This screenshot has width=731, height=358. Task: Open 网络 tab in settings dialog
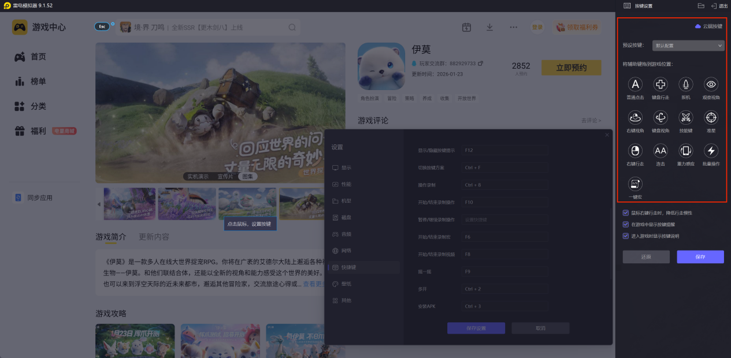click(x=363, y=251)
